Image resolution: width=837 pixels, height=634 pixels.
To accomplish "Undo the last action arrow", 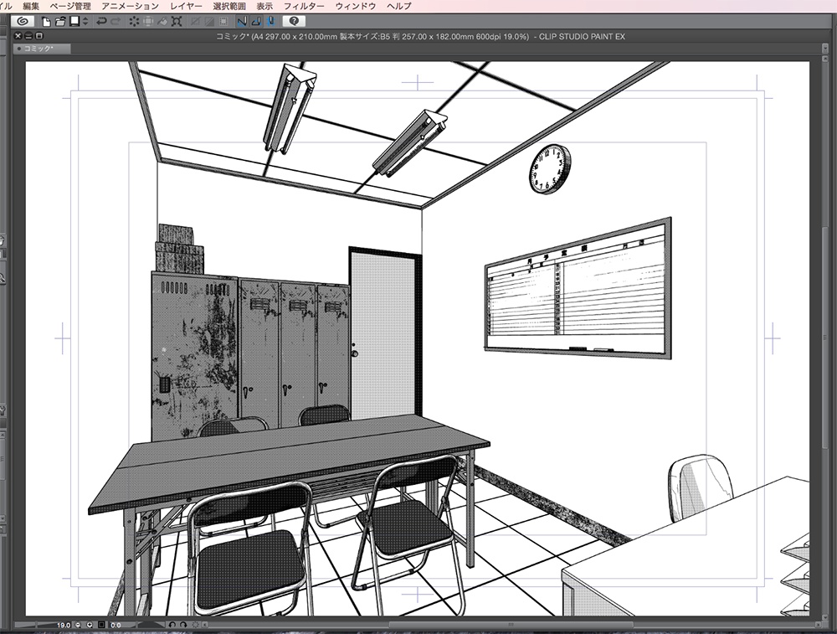I will (x=101, y=22).
